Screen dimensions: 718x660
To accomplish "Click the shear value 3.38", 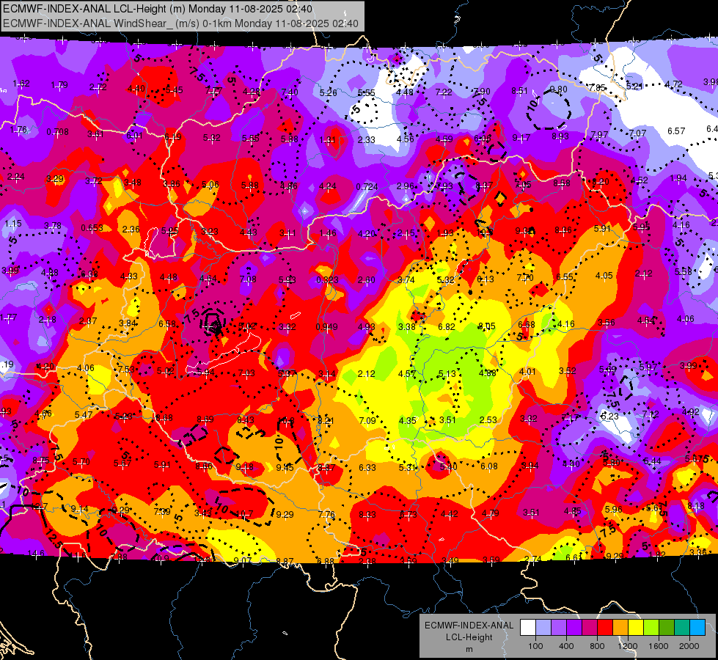I will point(406,326).
